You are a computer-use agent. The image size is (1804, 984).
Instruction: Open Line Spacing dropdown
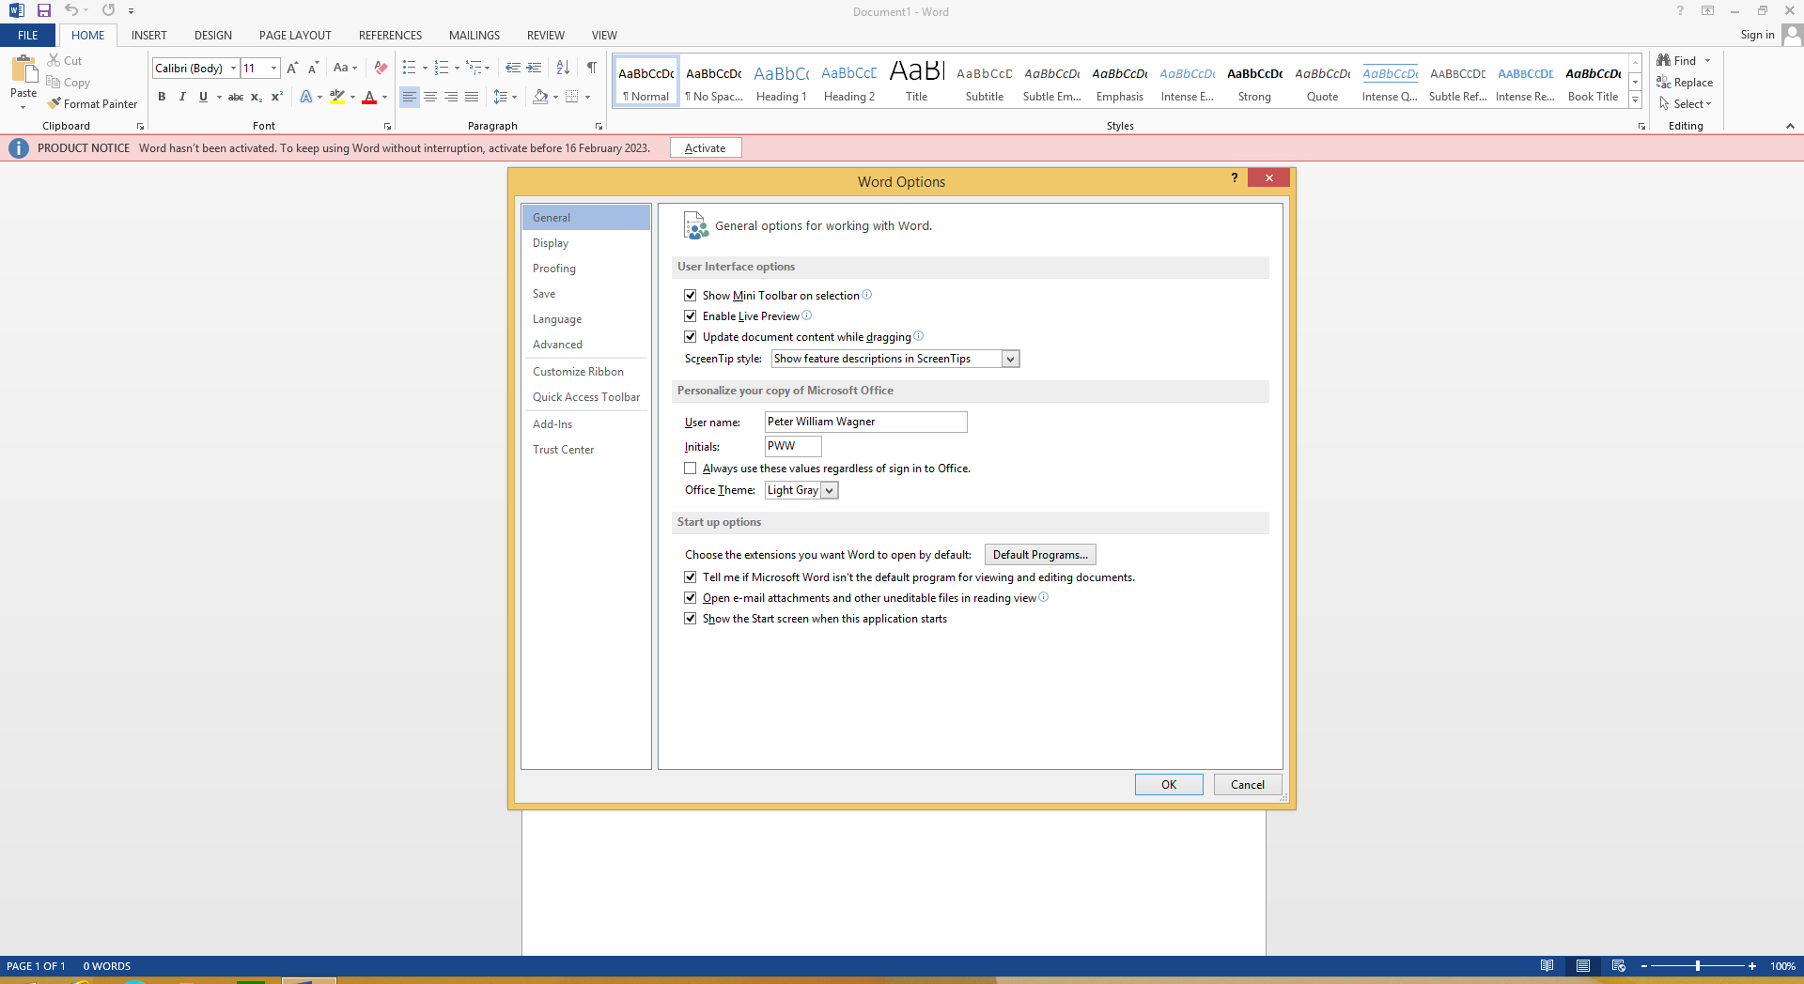505,97
